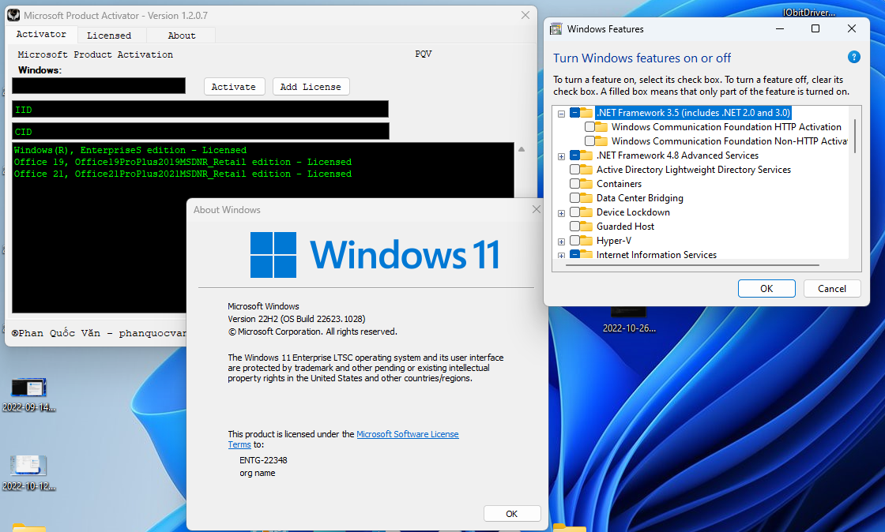The height and width of the screenshot is (532, 885).
Task: Collapse the .NET Framework 3.5 tree node
Action: pyautogui.click(x=561, y=114)
